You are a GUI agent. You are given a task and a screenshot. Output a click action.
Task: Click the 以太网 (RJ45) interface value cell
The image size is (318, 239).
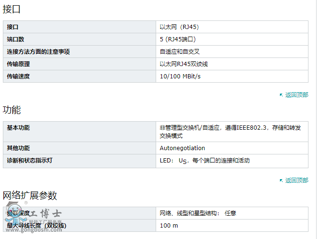click(x=232, y=27)
